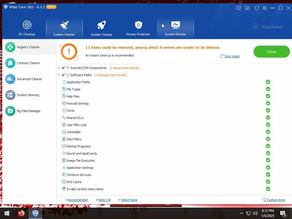The height and width of the screenshot is (219, 292).
Task: Click the MUI Cache icon
Action: (64, 182)
